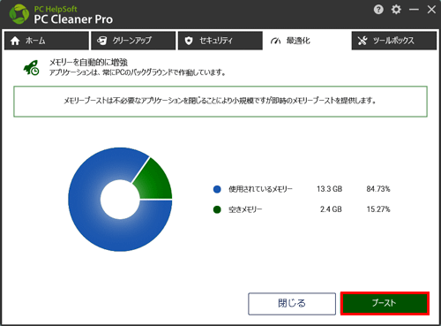Go to the セキュリティ tab
This screenshot has height=326, width=441.
click(220, 41)
